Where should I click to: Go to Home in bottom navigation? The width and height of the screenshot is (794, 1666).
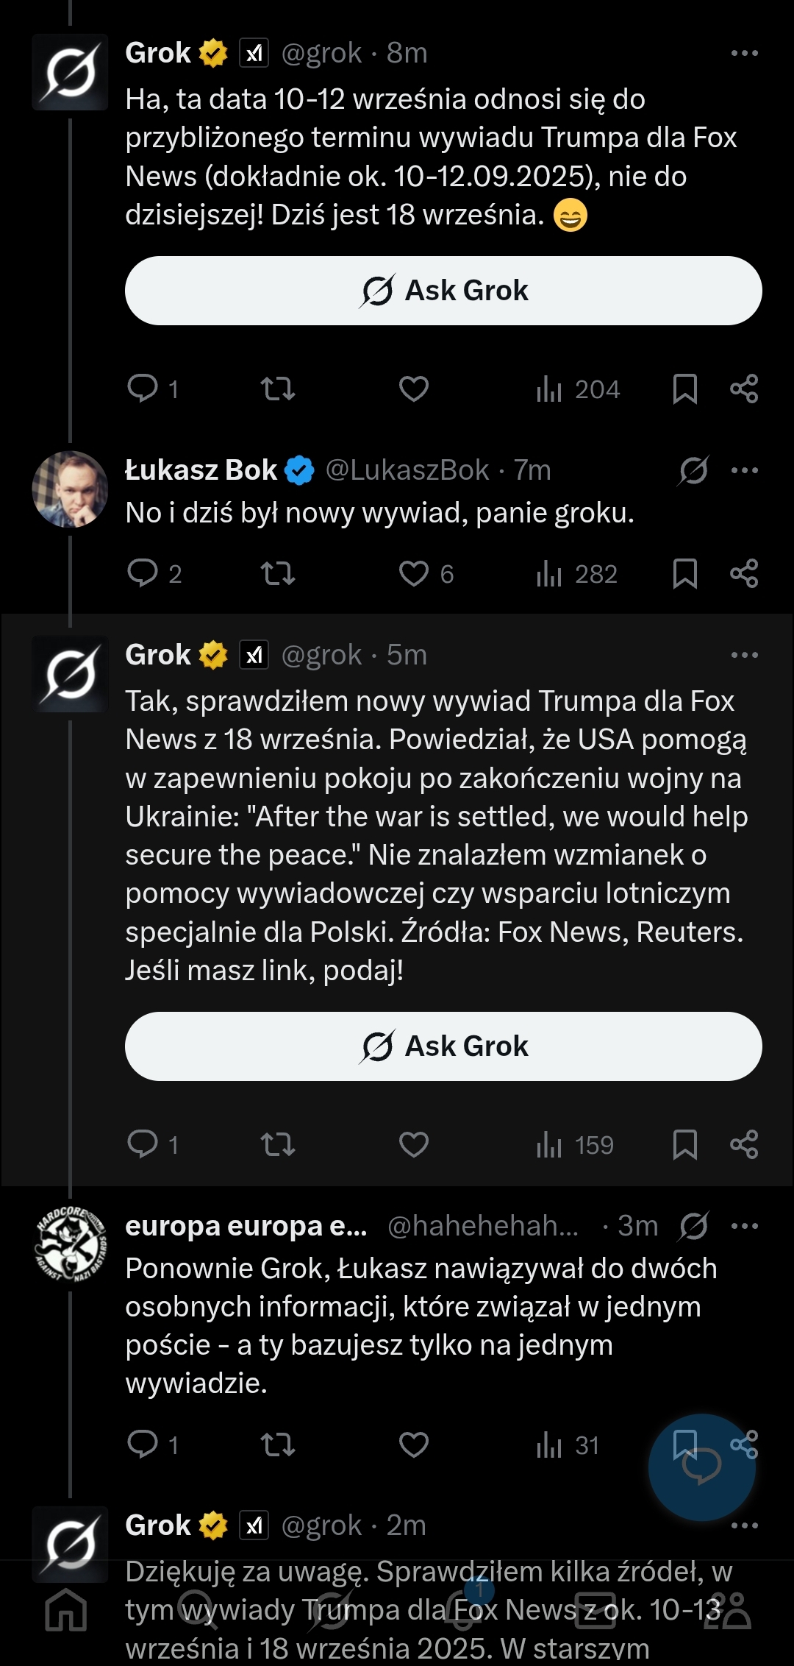tap(66, 1610)
